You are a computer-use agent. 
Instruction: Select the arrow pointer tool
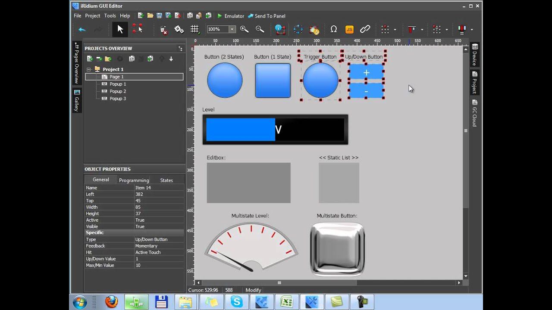click(x=120, y=29)
